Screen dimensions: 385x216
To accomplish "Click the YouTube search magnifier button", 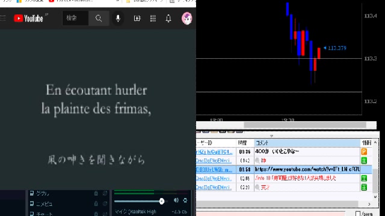I will coord(99,19).
